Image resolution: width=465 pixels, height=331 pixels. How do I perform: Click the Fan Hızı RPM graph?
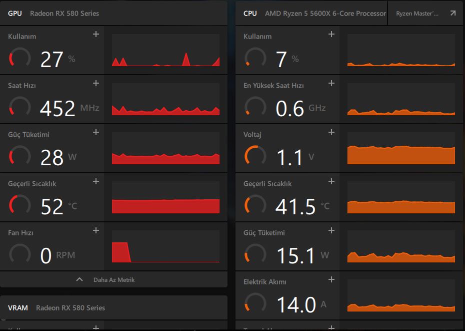tap(165, 246)
